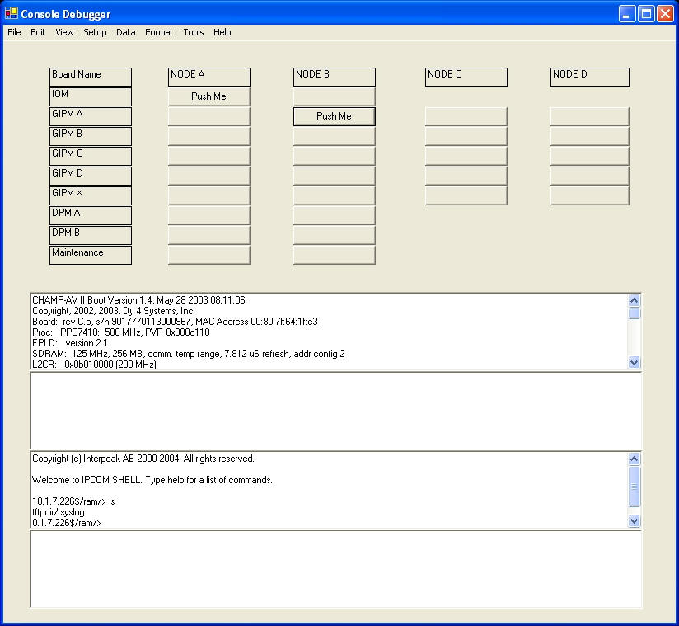
Task: Click the Board Name header field
Action: [91, 77]
